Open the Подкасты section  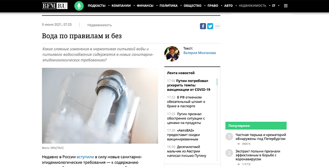pyautogui.click(x=96, y=6)
